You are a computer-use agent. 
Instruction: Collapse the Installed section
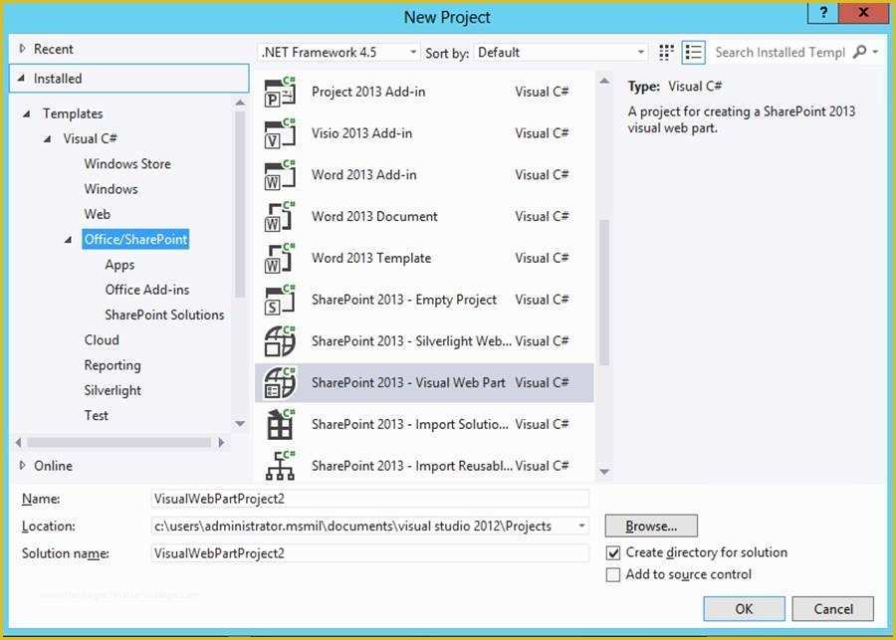[21, 79]
